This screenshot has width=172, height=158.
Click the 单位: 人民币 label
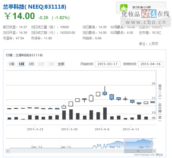(x=149, y=44)
